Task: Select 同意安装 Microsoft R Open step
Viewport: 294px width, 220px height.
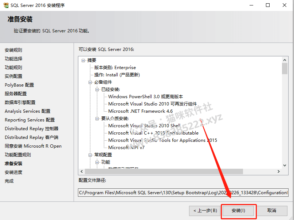Action: tap(33, 146)
